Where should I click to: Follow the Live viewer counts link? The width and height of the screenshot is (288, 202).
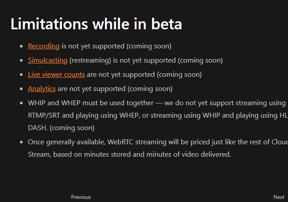point(56,75)
